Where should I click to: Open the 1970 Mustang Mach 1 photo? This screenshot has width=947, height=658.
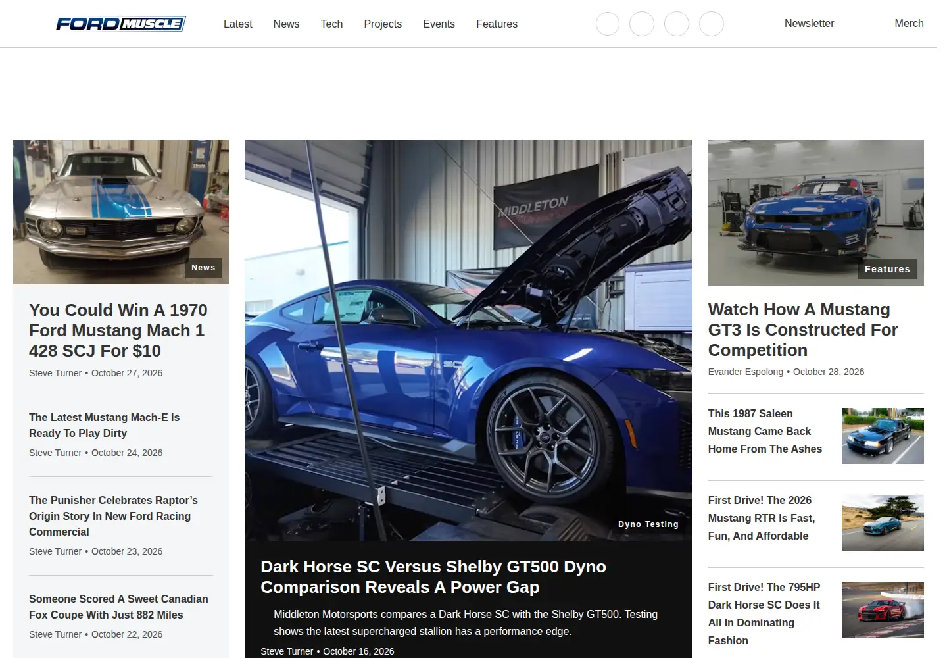(x=121, y=212)
